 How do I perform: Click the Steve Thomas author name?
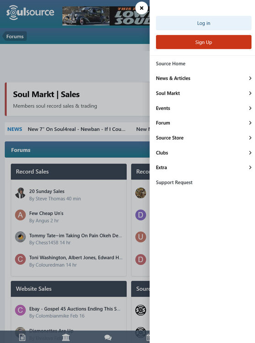(x=50, y=198)
